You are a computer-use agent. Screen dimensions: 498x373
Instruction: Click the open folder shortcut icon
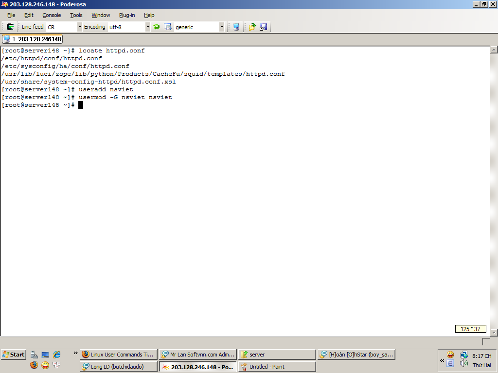tap(252, 27)
